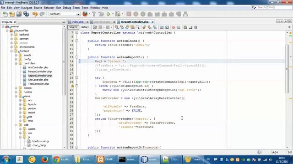Click the New Project toolbar icon
The width and height of the screenshot is (293, 164).
coord(12,14)
